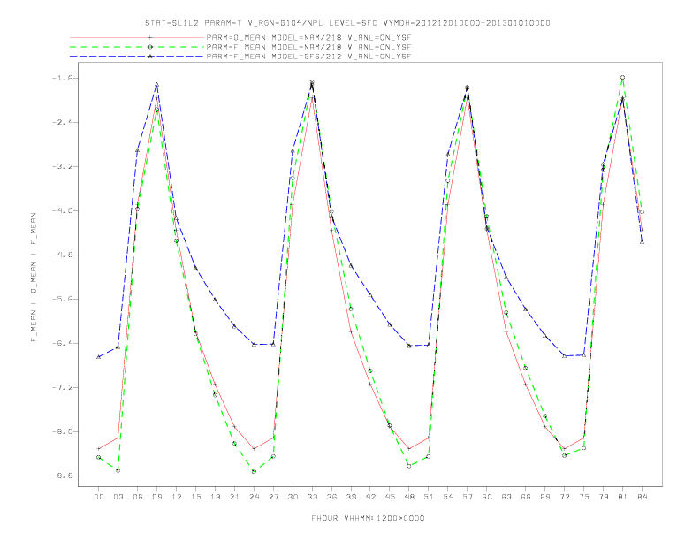Click x-axis tick label 24
Viewport: 700px width, 541px height.
point(254,497)
